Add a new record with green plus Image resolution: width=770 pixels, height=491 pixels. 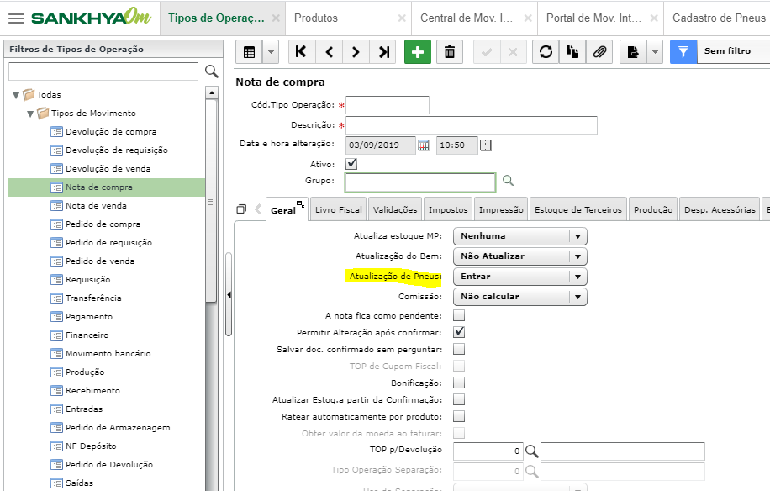[x=418, y=51]
